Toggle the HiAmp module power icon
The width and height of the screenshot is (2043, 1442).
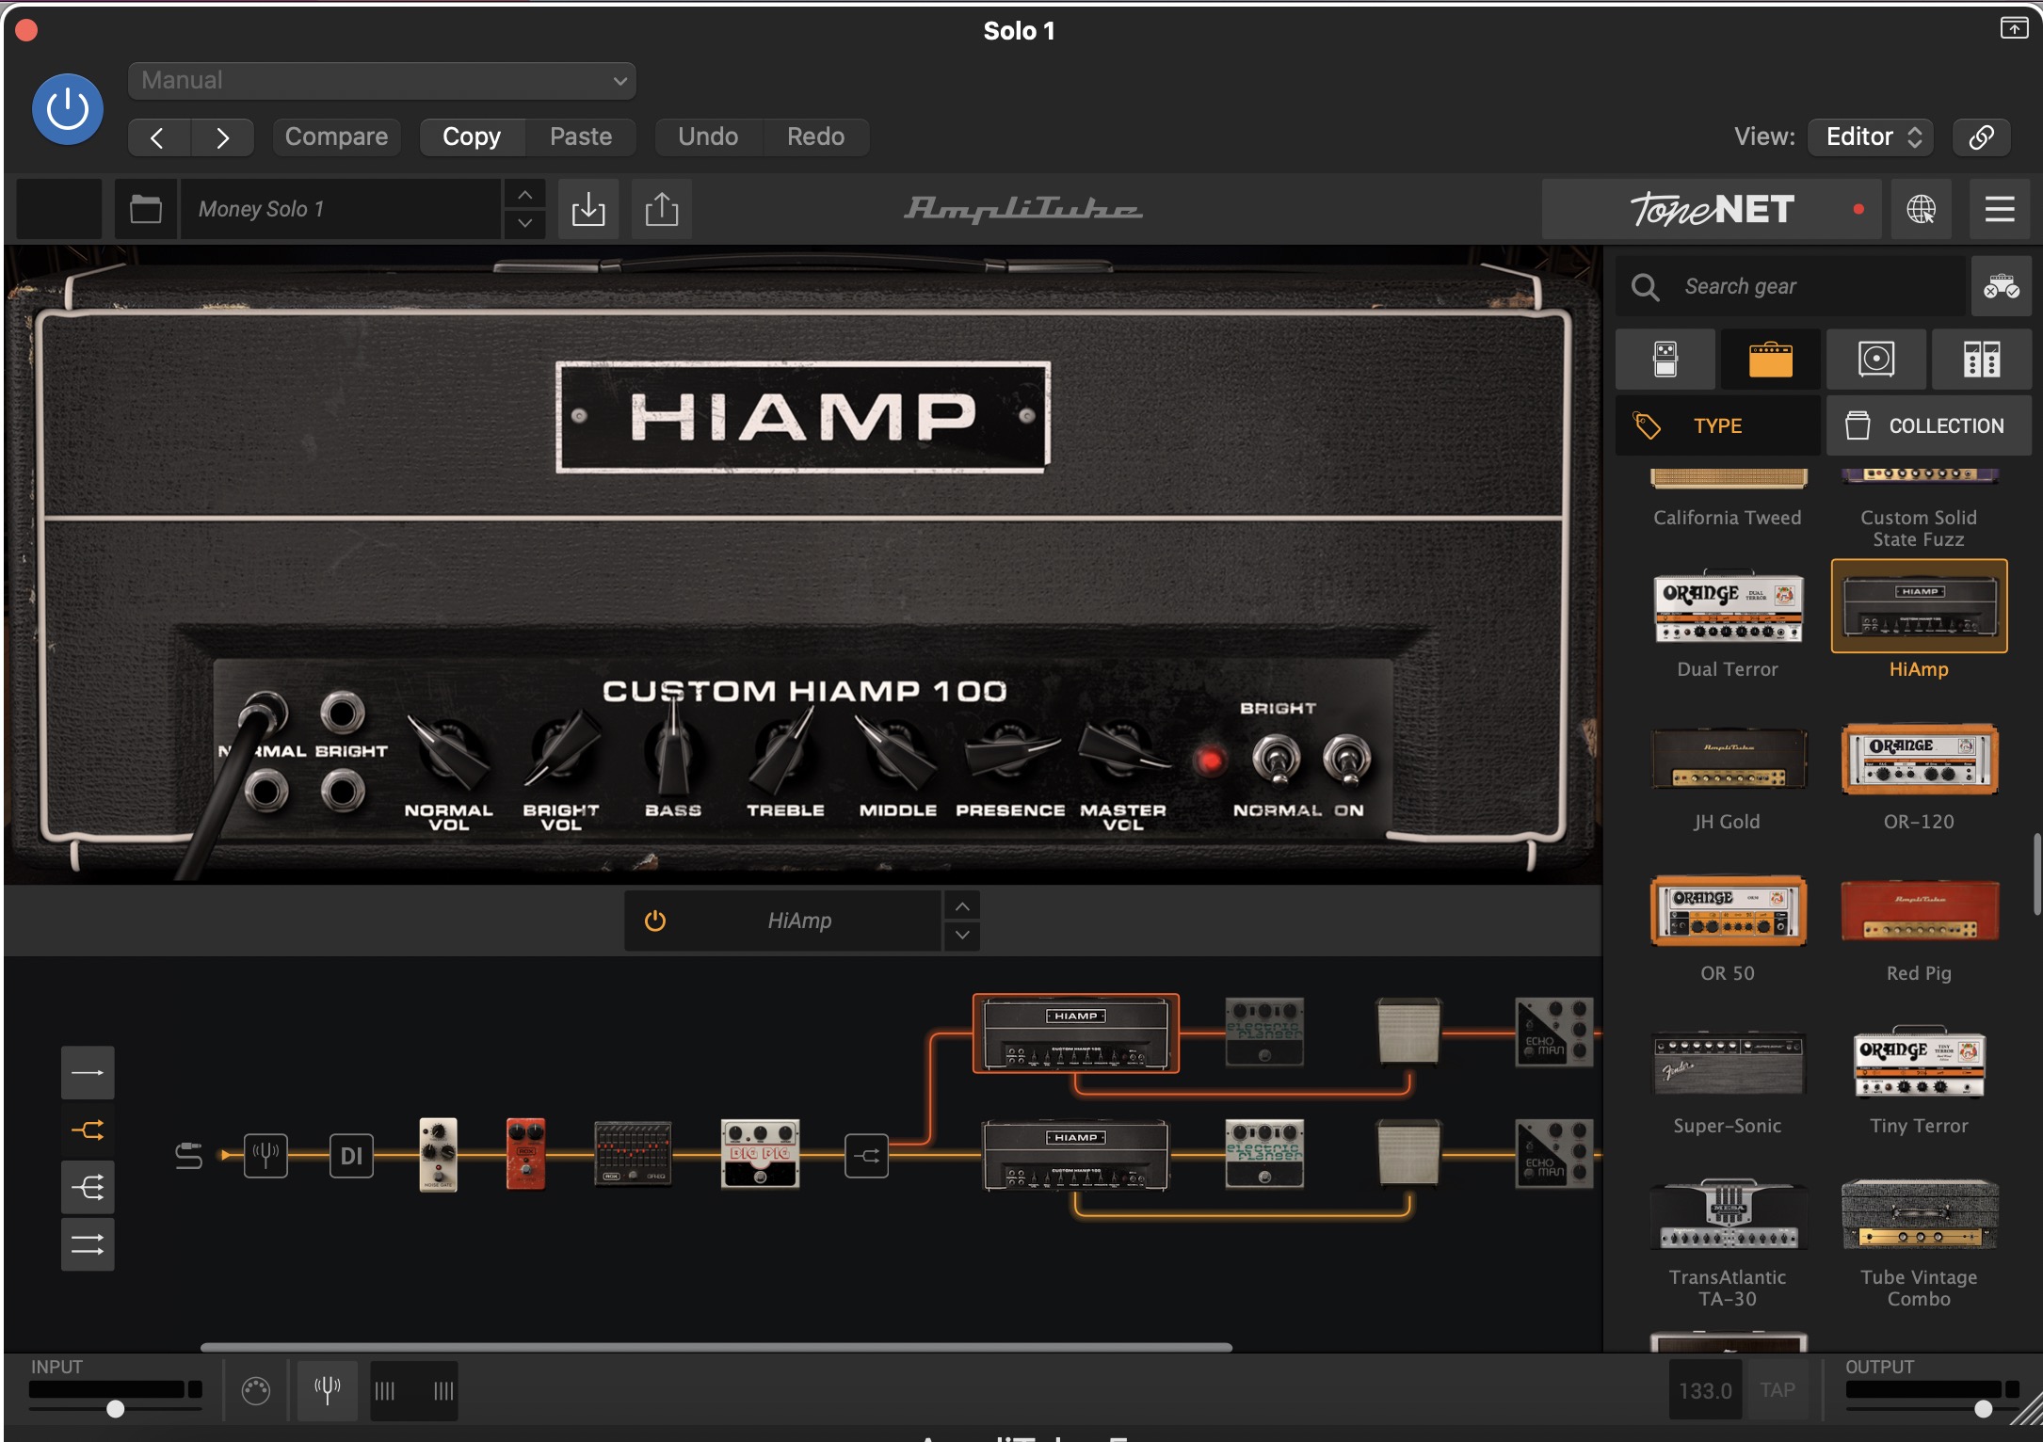[x=655, y=921]
